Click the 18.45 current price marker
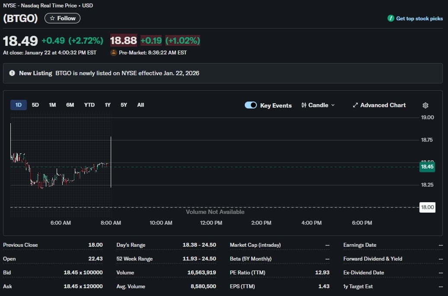 coord(427,167)
